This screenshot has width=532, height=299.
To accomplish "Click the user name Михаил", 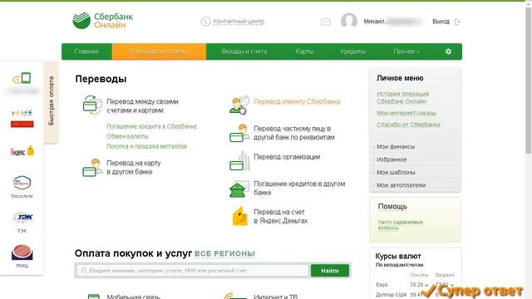I will (373, 22).
